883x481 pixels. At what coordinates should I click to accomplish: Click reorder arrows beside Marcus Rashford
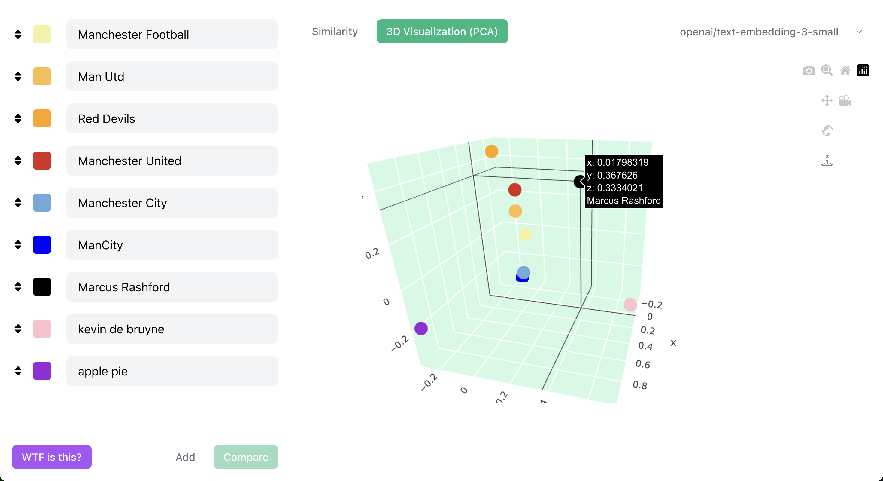click(18, 287)
